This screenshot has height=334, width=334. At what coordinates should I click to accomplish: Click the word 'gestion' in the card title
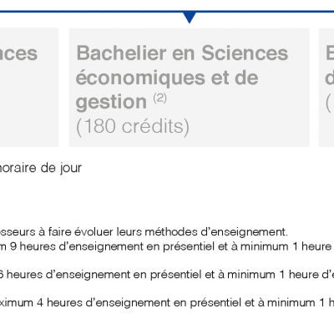click(x=111, y=103)
